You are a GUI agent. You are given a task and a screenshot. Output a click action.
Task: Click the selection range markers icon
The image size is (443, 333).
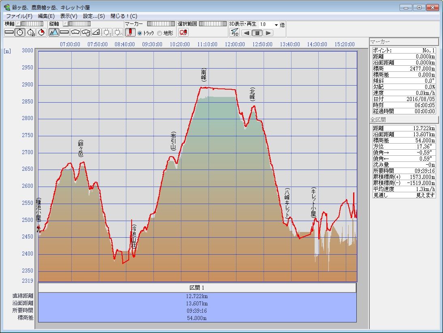(x=183, y=32)
